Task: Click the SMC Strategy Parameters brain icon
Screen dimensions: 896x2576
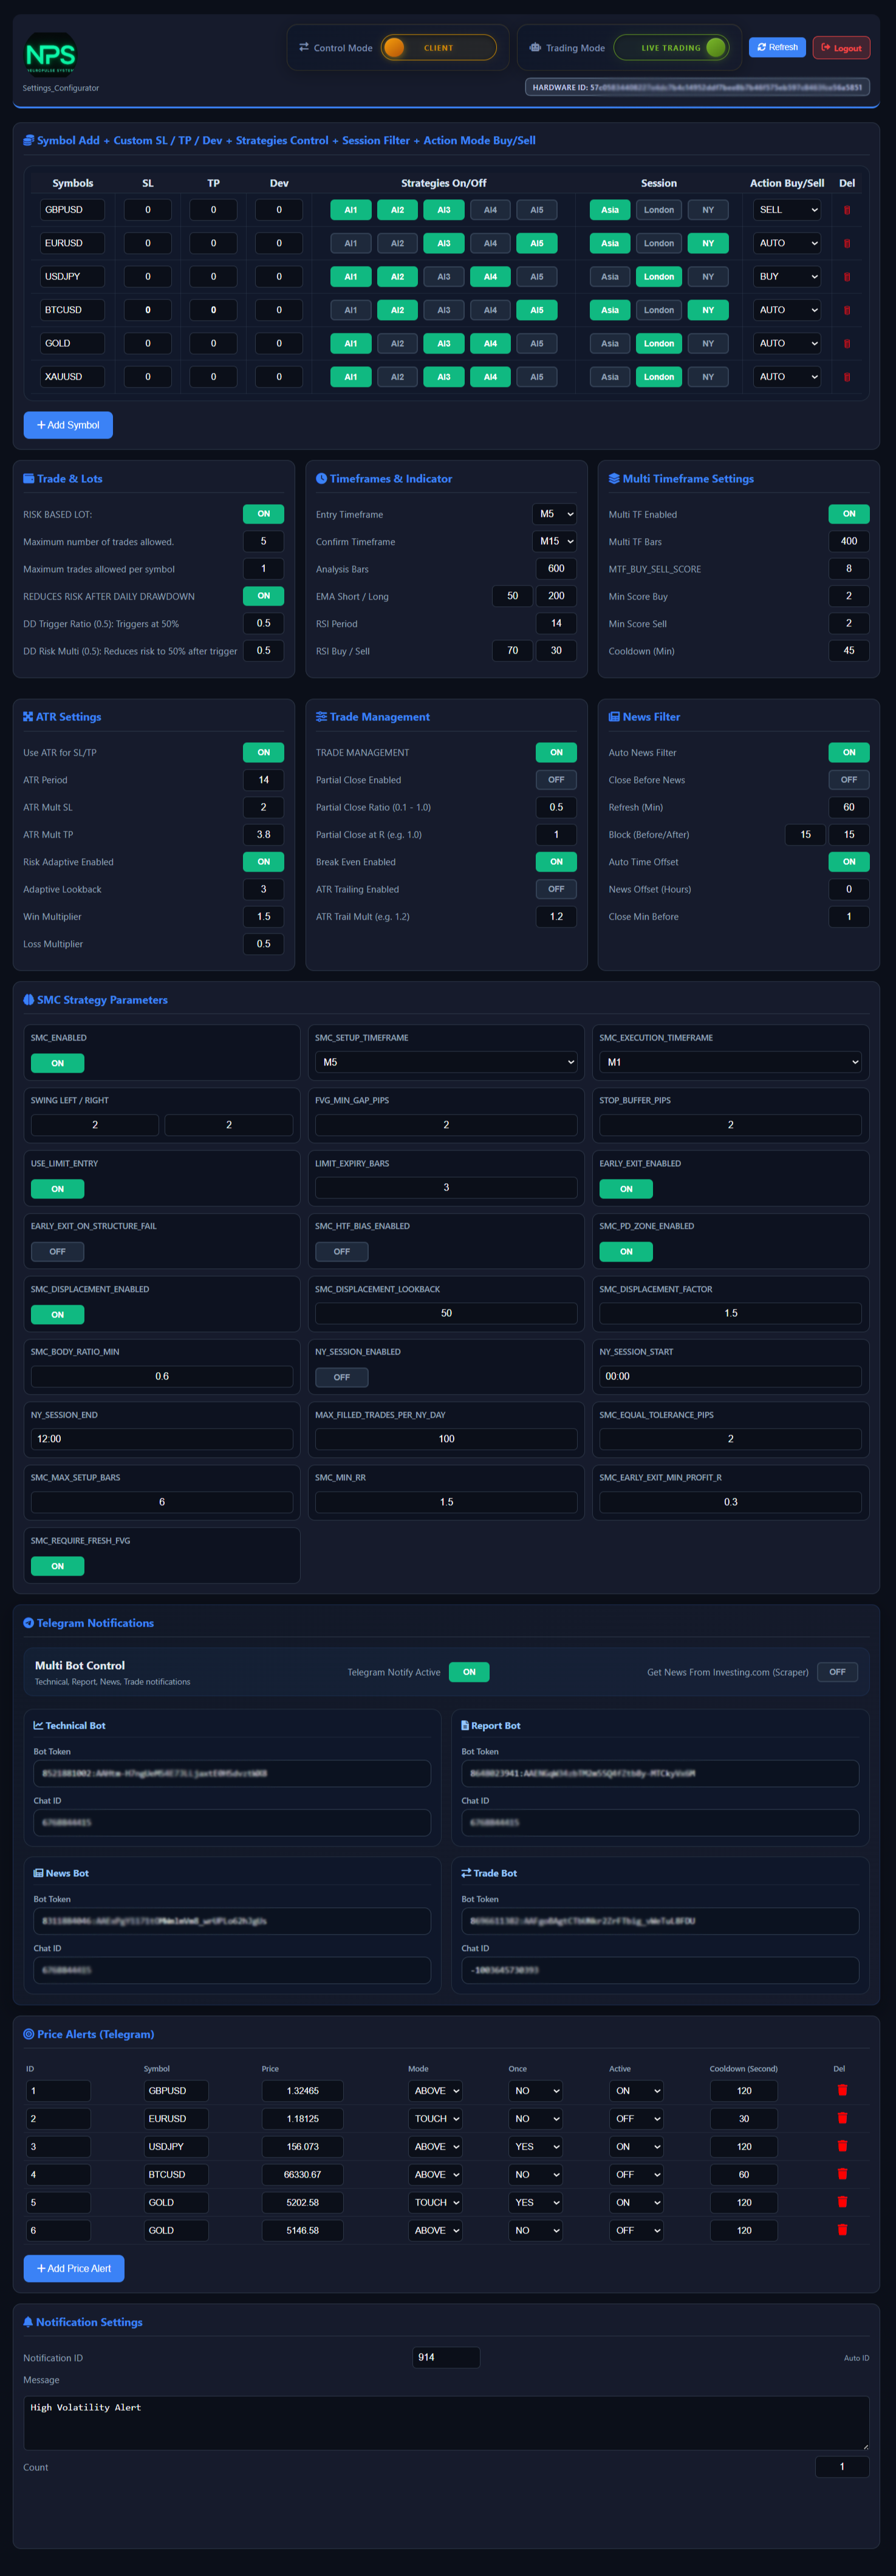Action: [29, 1000]
